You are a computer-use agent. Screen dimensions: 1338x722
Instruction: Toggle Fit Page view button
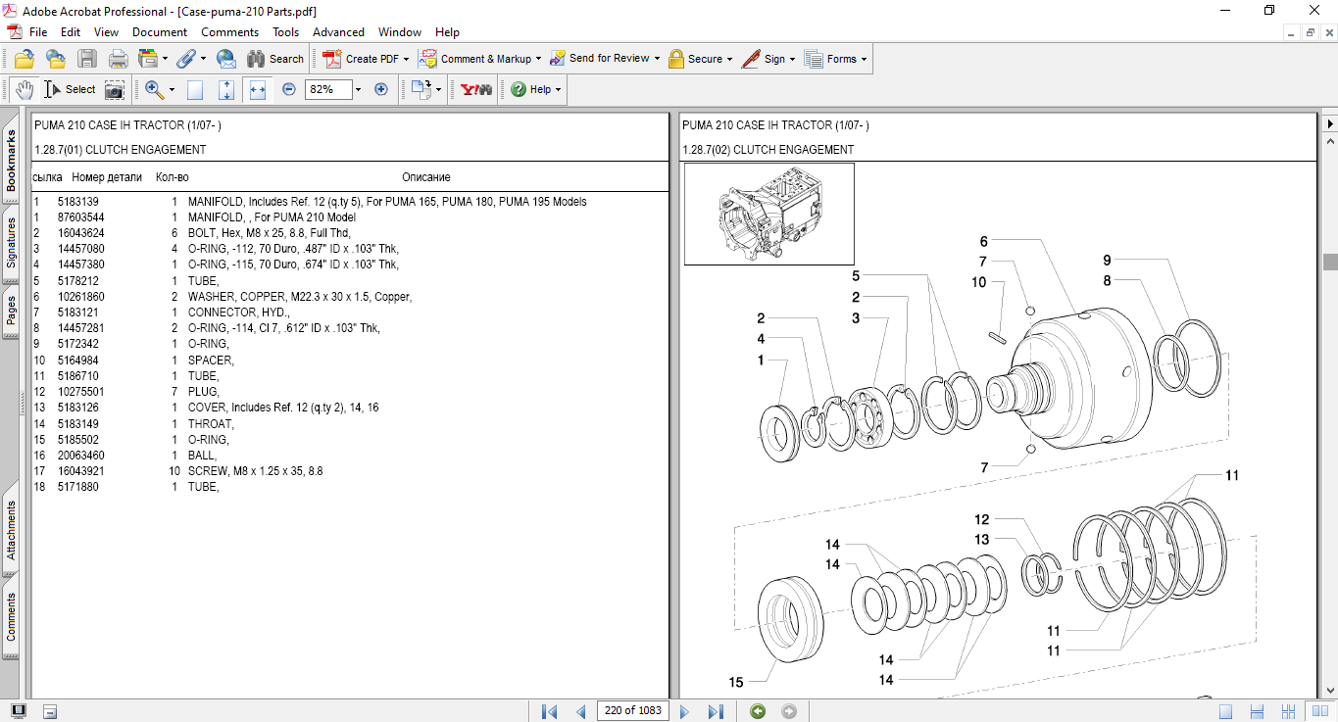click(226, 89)
